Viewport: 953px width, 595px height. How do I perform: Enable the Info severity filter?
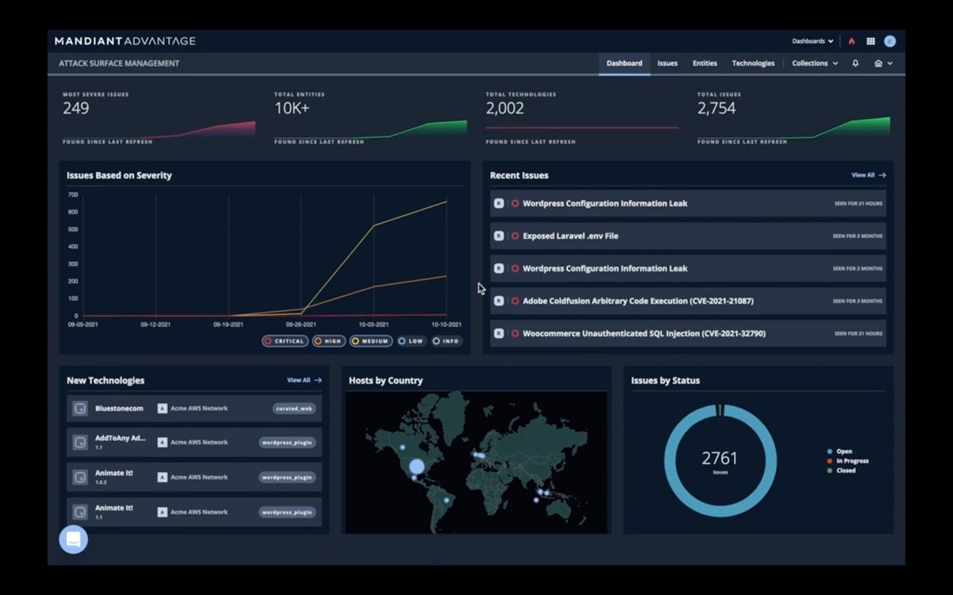coord(446,340)
